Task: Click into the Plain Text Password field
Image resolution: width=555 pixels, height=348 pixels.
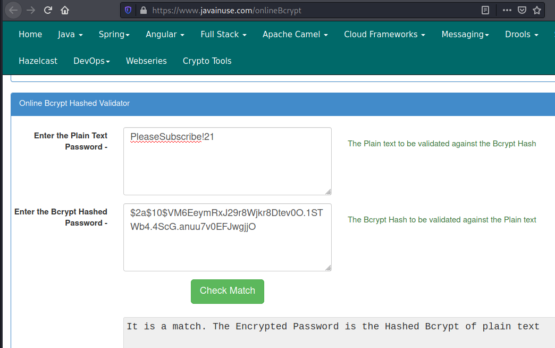Action: click(x=227, y=161)
